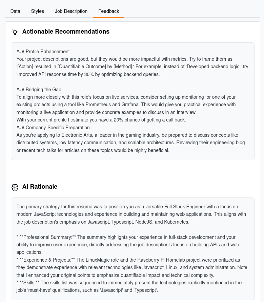This screenshot has width=264, height=302.
Task: Click the Profile Enhancement section text
Action: click(43, 52)
